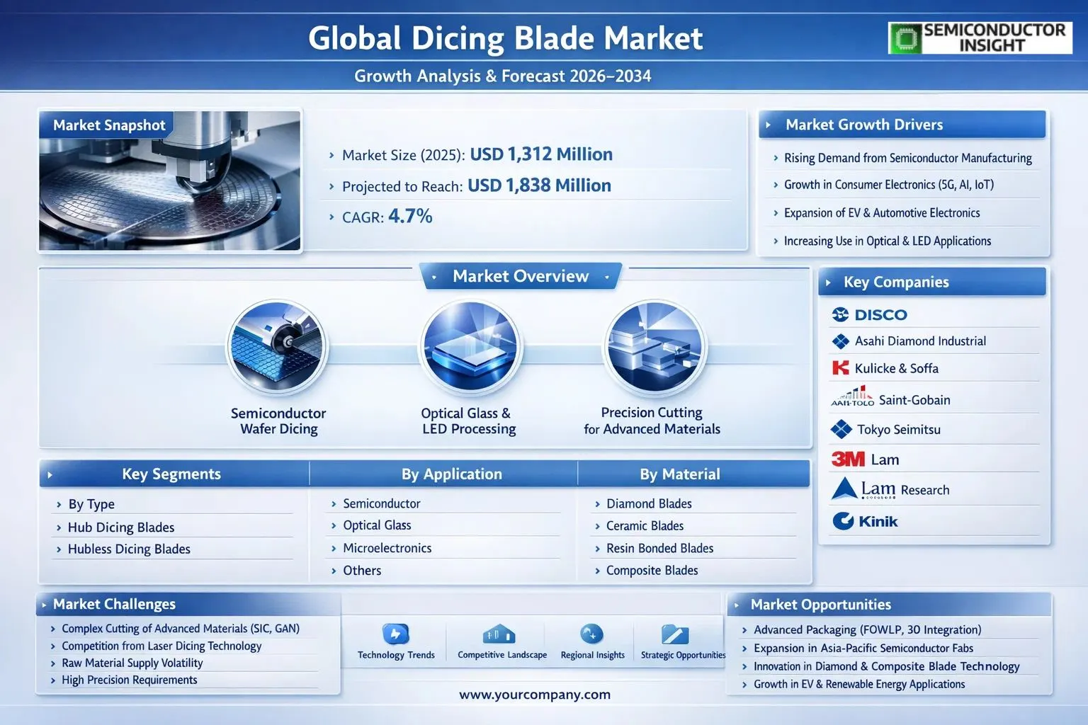Screen dimensions: 1088x725
Task: Click the Saint-Gobain skyline logo
Action: click(852, 396)
